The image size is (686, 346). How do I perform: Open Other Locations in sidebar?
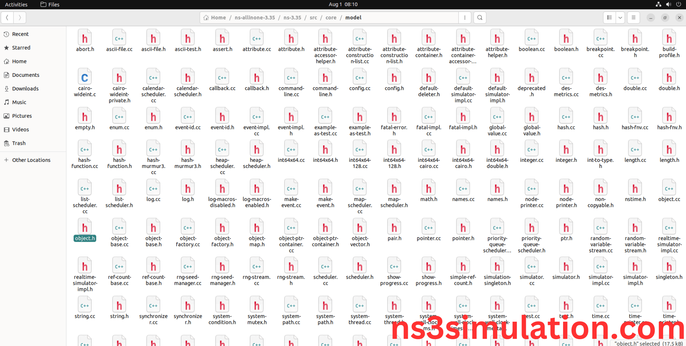[x=31, y=160]
